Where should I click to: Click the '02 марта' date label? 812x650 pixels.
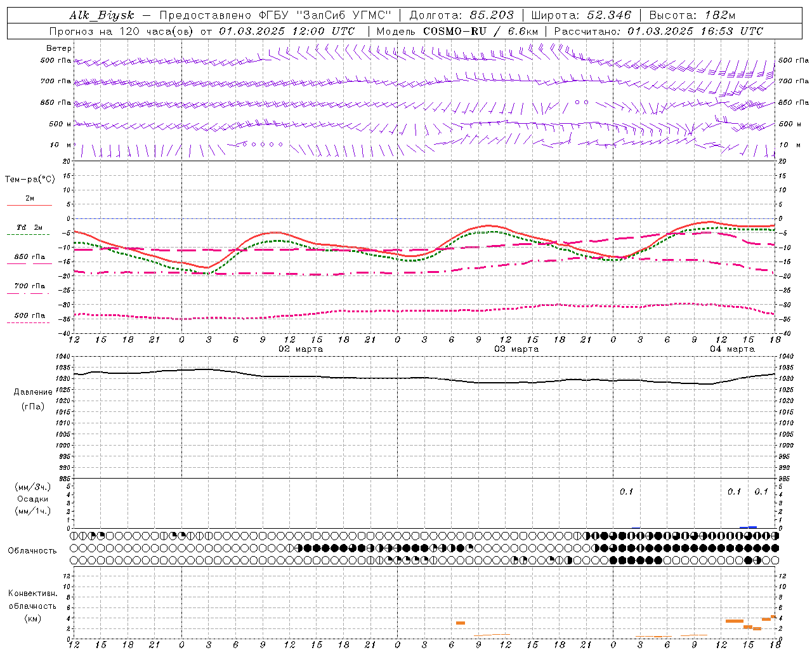(301, 349)
